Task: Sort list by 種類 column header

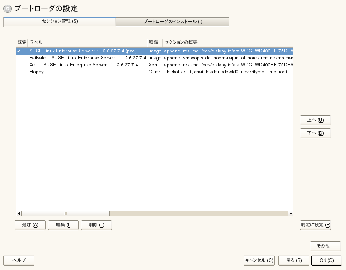Action: click(155, 42)
